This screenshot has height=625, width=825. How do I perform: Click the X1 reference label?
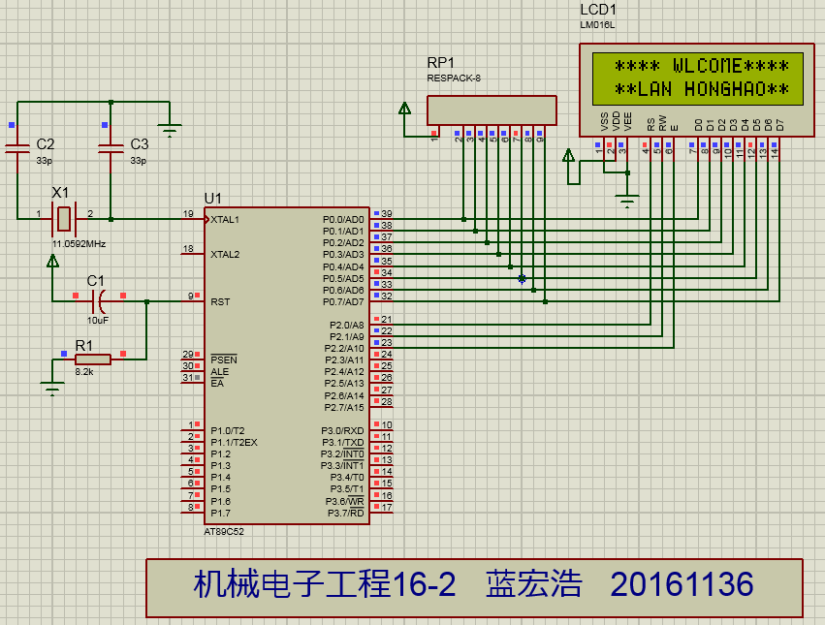click(x=60, y=193)
